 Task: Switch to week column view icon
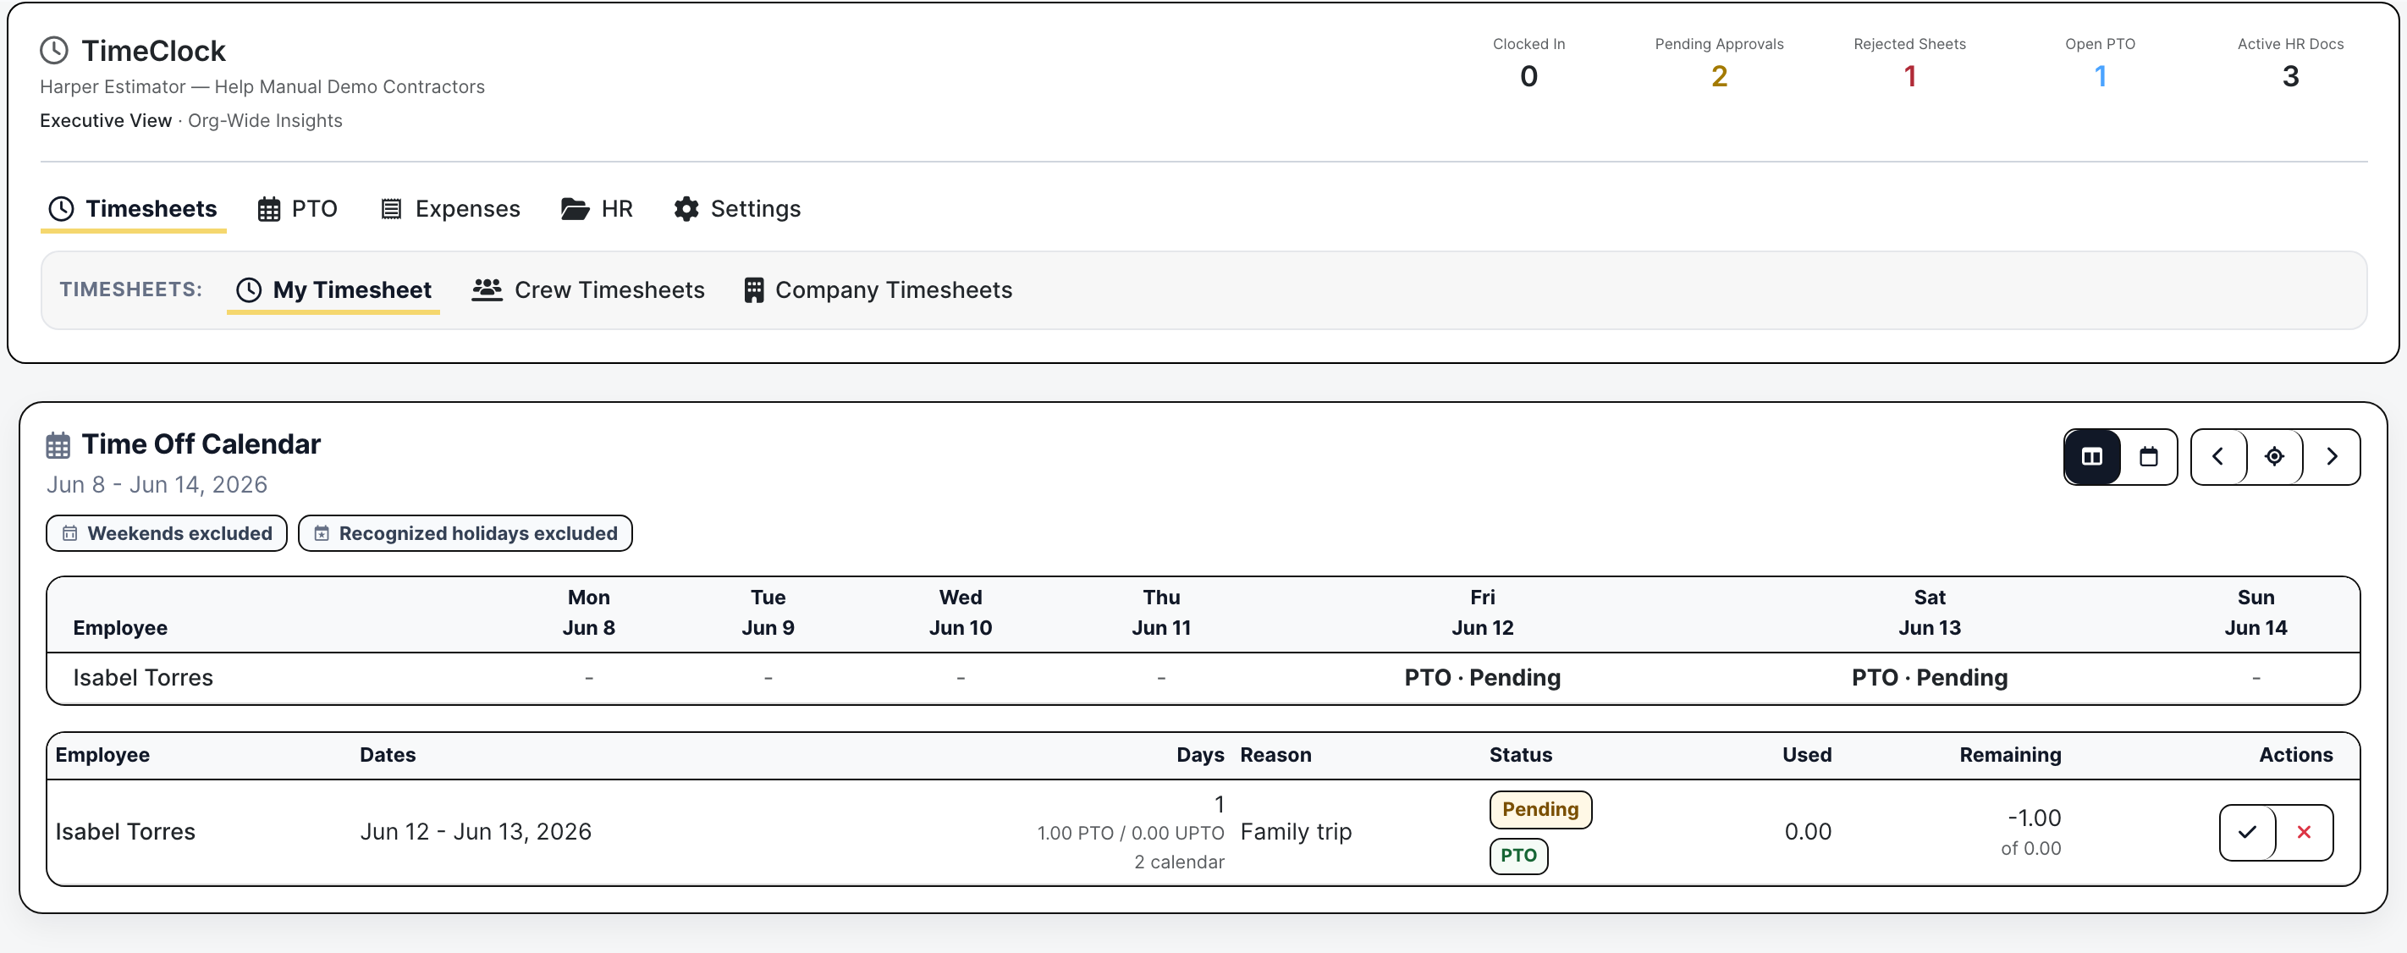point(2092,456)
